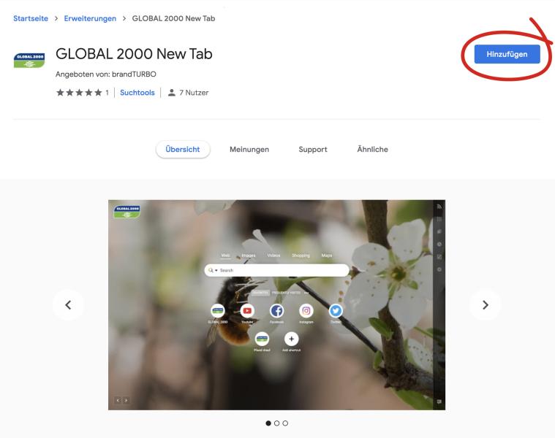This screenshot has height=438, width=555.
Task: Click the Twitter shortcut icon in preview
Action: [x=336, y=311]
